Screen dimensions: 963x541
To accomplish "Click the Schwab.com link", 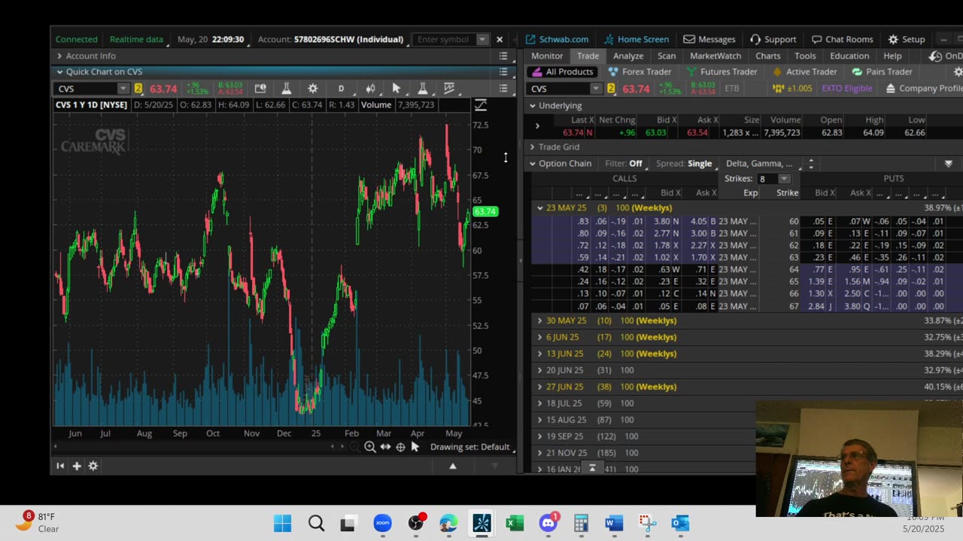I will pyautogui.click(x=563, y=40).
